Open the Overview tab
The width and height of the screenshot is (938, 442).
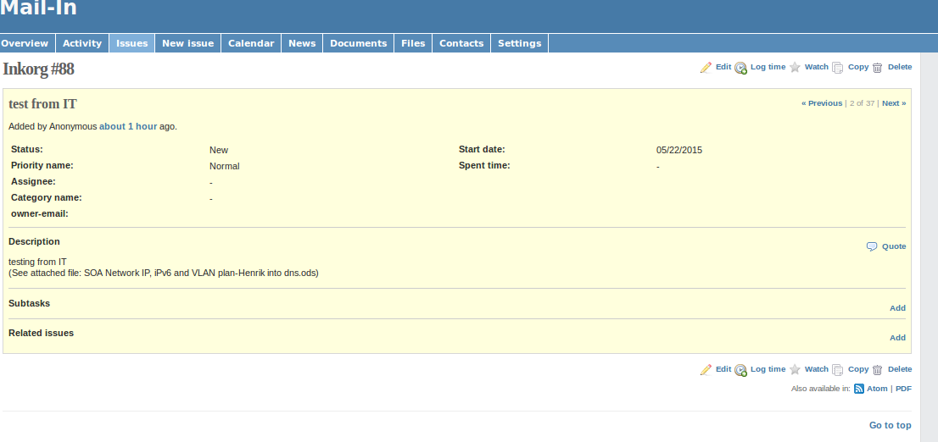pyautogui.click(x=25, y=43)
